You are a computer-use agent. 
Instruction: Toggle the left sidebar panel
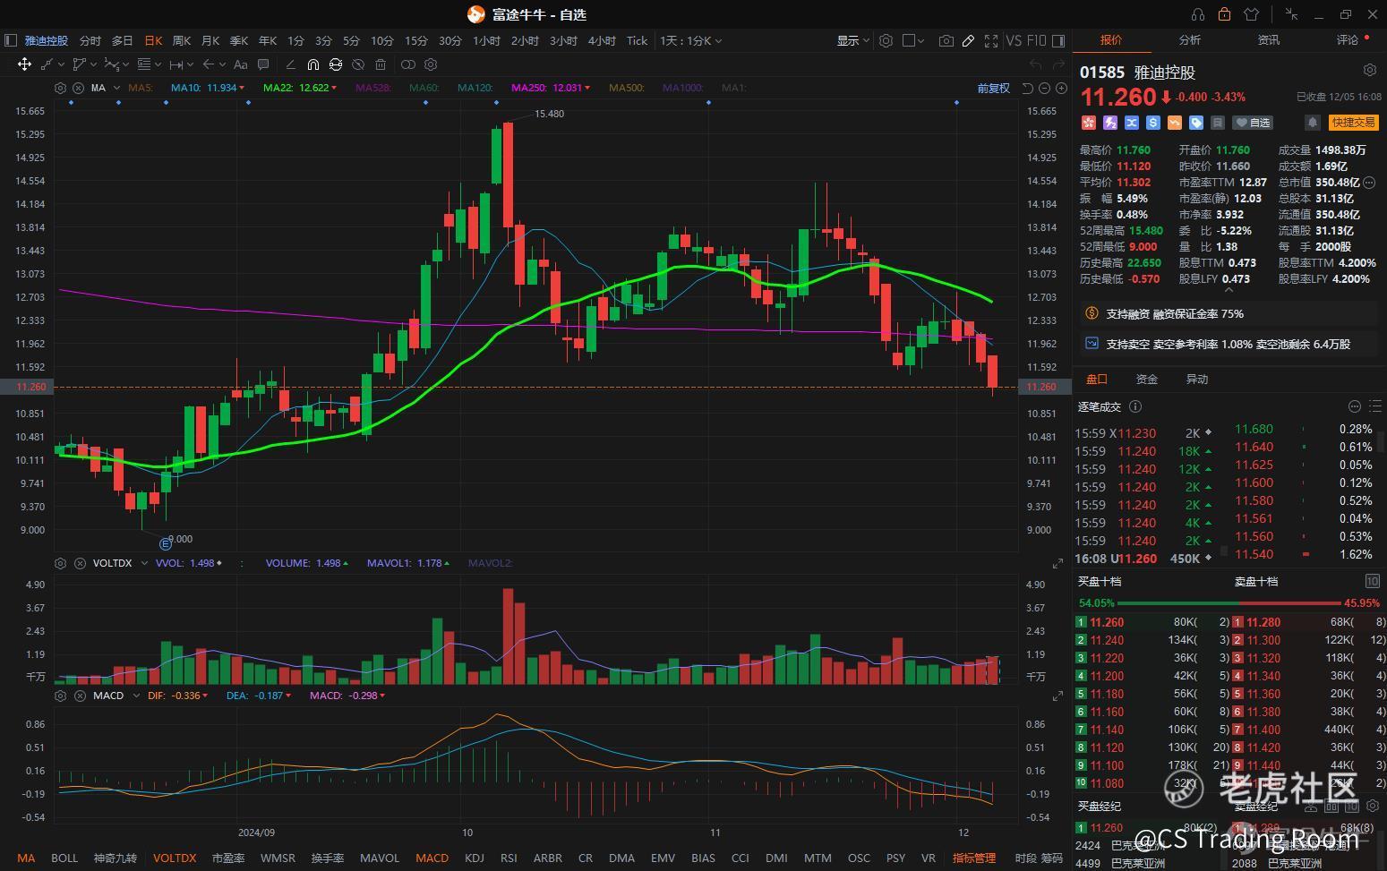[x=11, y=40]
